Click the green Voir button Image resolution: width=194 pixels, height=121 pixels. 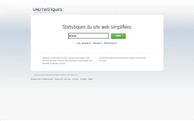[x=118, y=36]
